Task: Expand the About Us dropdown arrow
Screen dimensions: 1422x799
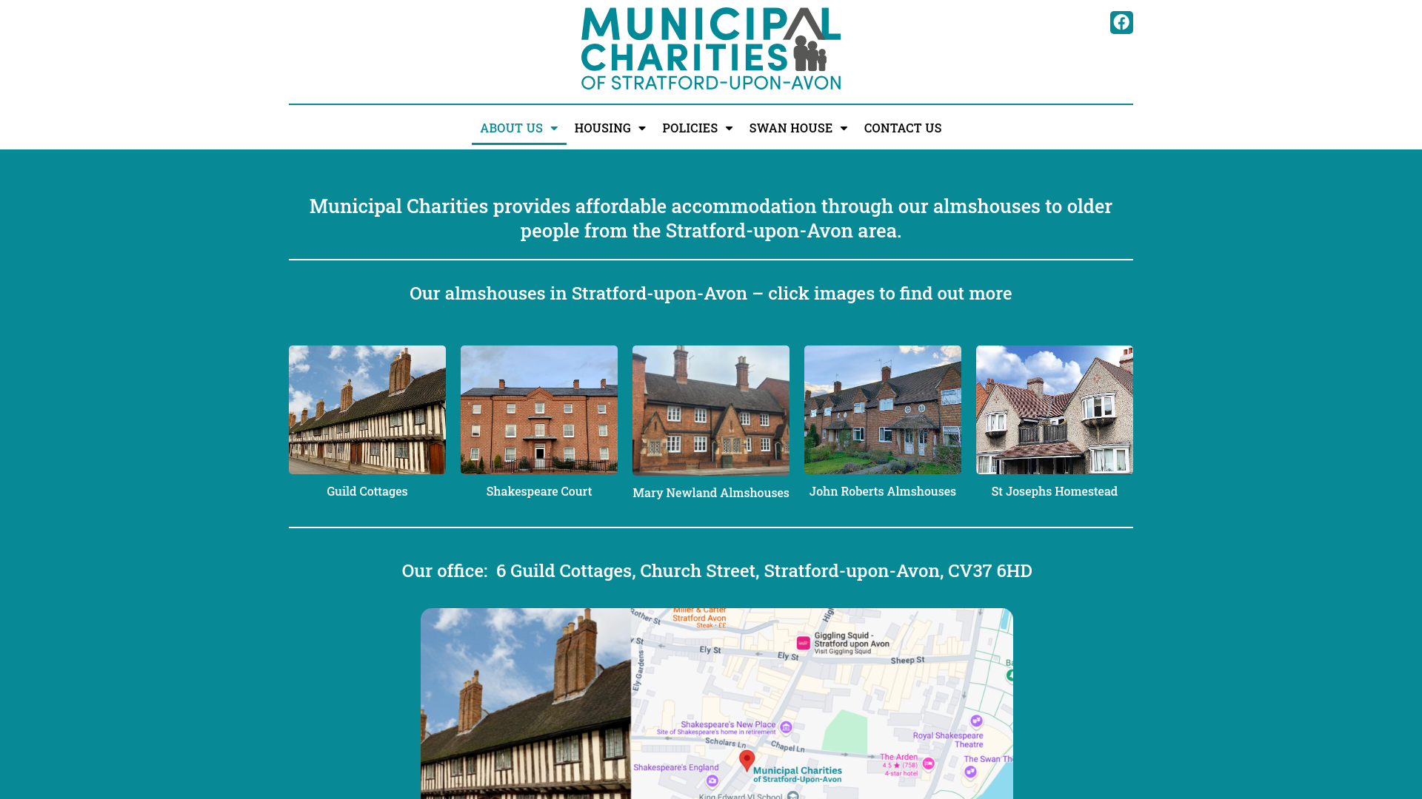Action: click(x=554, y=128)
